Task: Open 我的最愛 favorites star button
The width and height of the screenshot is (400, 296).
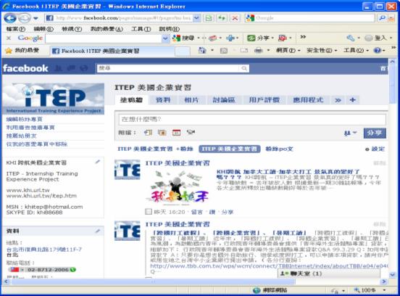Action: click(x=22, y=51)
